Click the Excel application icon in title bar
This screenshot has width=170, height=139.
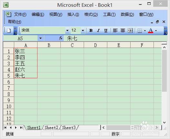pyautogui.click(x=6, y=5)
